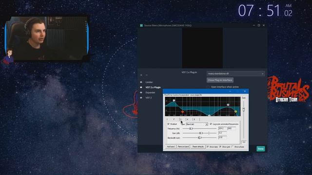Close the ReaEQ plug-in window
Viewport: 312px width, 175px height.
245,91
